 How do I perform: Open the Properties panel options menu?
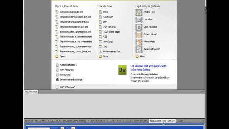[203, 92]
